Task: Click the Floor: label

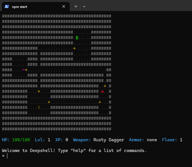Action: tap(170, 140)
